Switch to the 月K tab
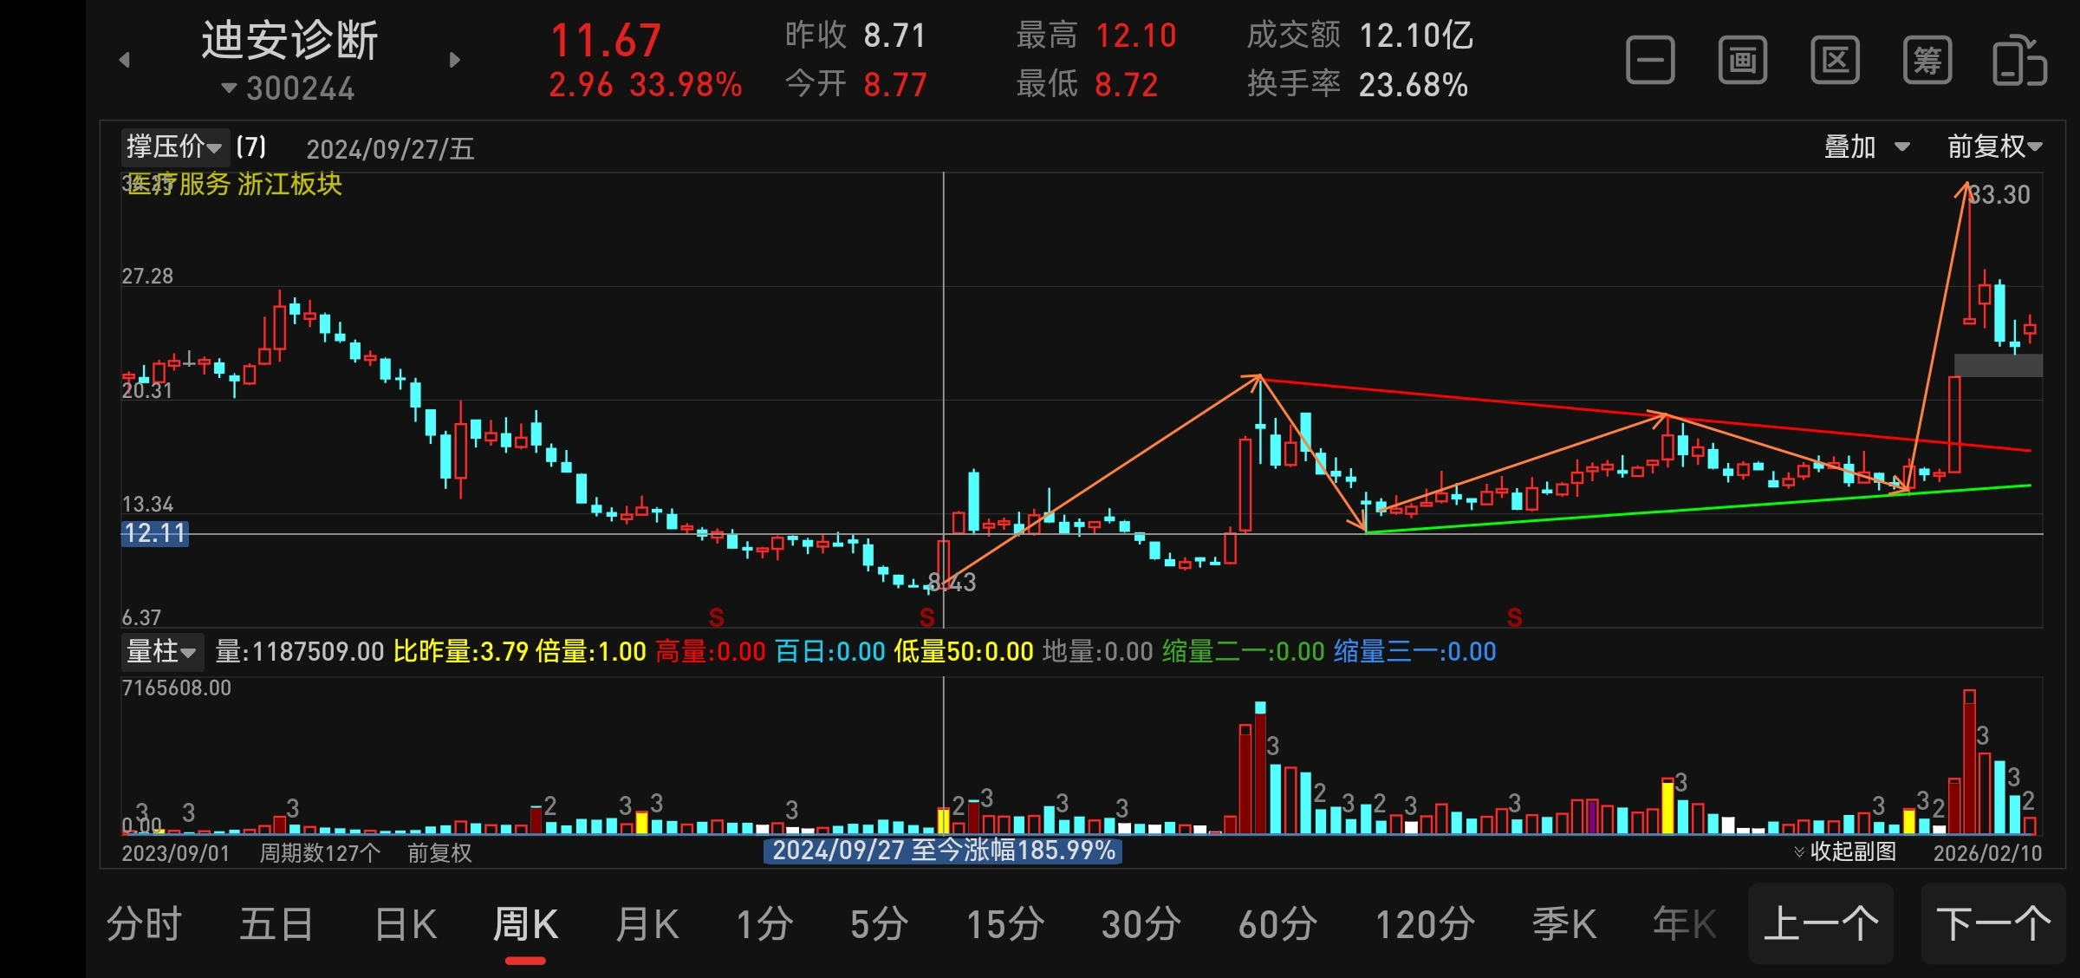This screenshot has height=978, width=2080. 647,924
